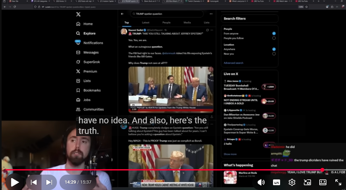Open Jobs in the X sidebar
The height and width of the screenshot is (190, 346).
pyautogui.click(x=83, y=100)
